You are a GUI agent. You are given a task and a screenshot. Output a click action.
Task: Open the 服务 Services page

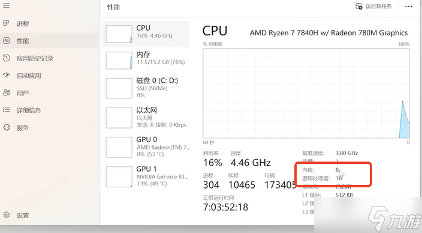49,127
